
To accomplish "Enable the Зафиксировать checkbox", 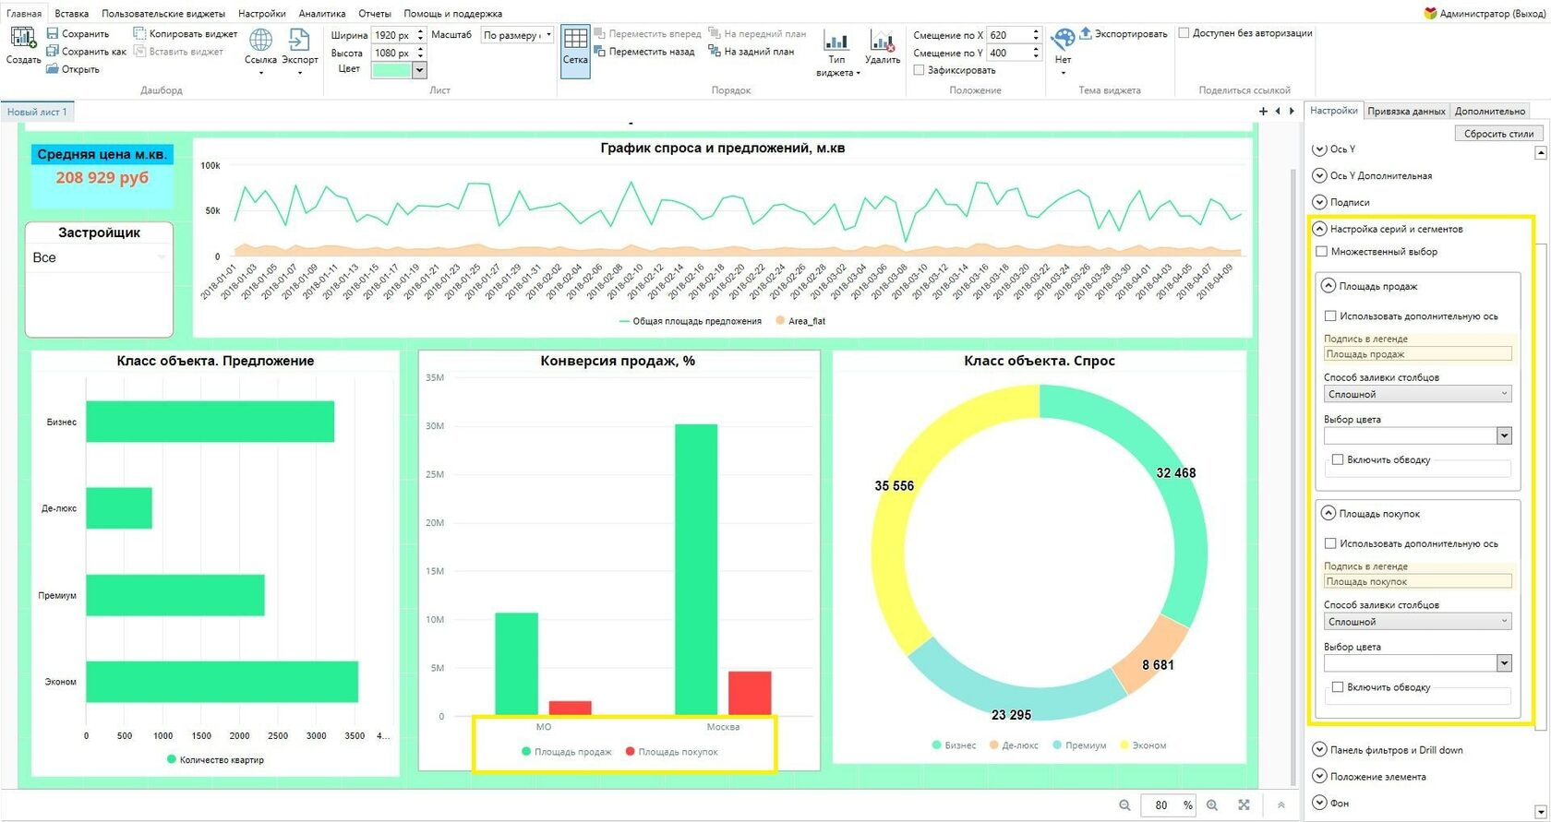I will 919,70.
